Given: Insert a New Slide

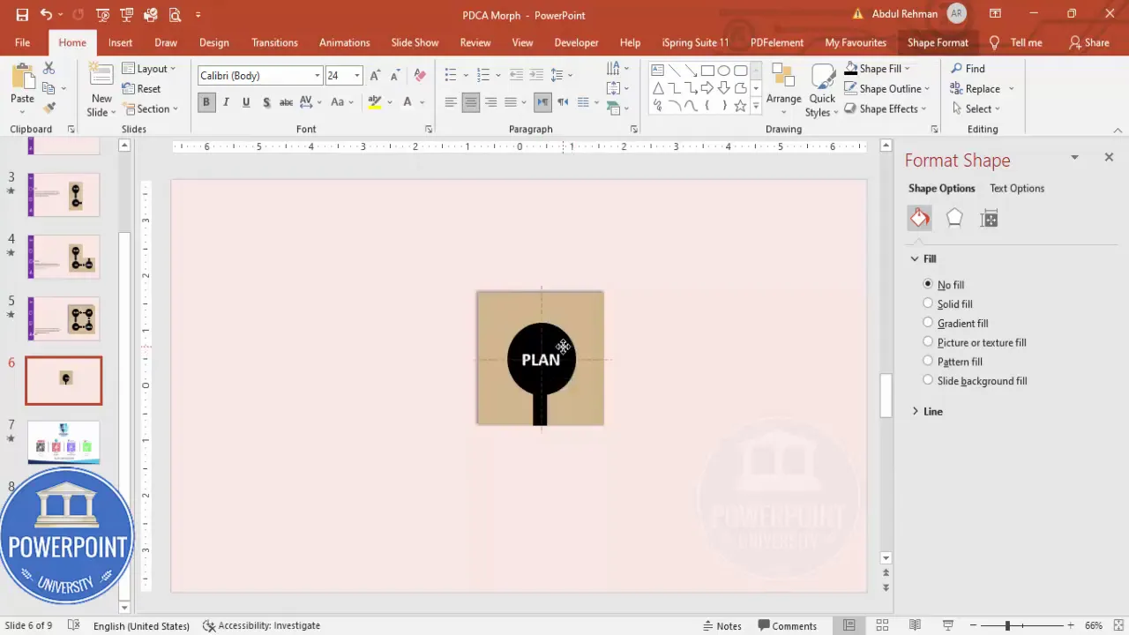Looking at the screenshot, I should [101, 90].
